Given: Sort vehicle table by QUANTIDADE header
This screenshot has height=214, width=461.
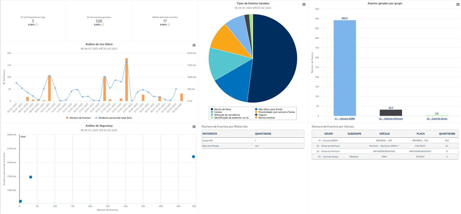Looking at the screenshot, I should click(x=447, y=133).
